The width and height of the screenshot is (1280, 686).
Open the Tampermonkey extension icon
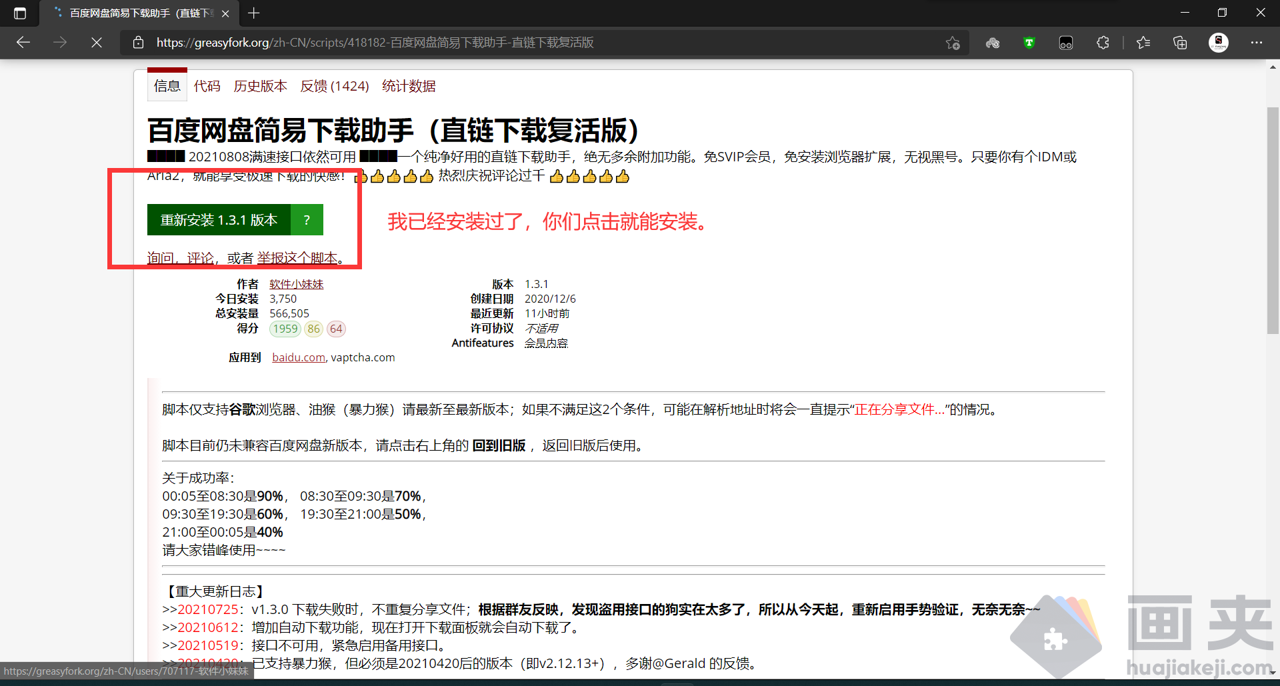coord(1029,42)
